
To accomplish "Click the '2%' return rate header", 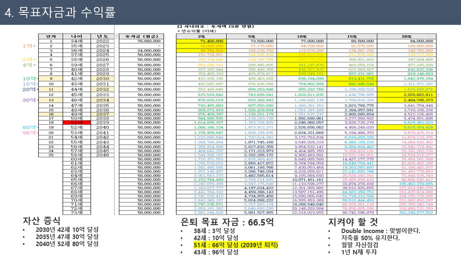I will pos(201,37).
